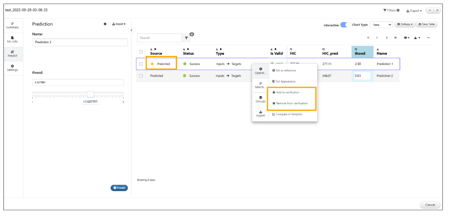The image size is (464, 219).
Task: Go to the next table page
Action: point(387,38)
